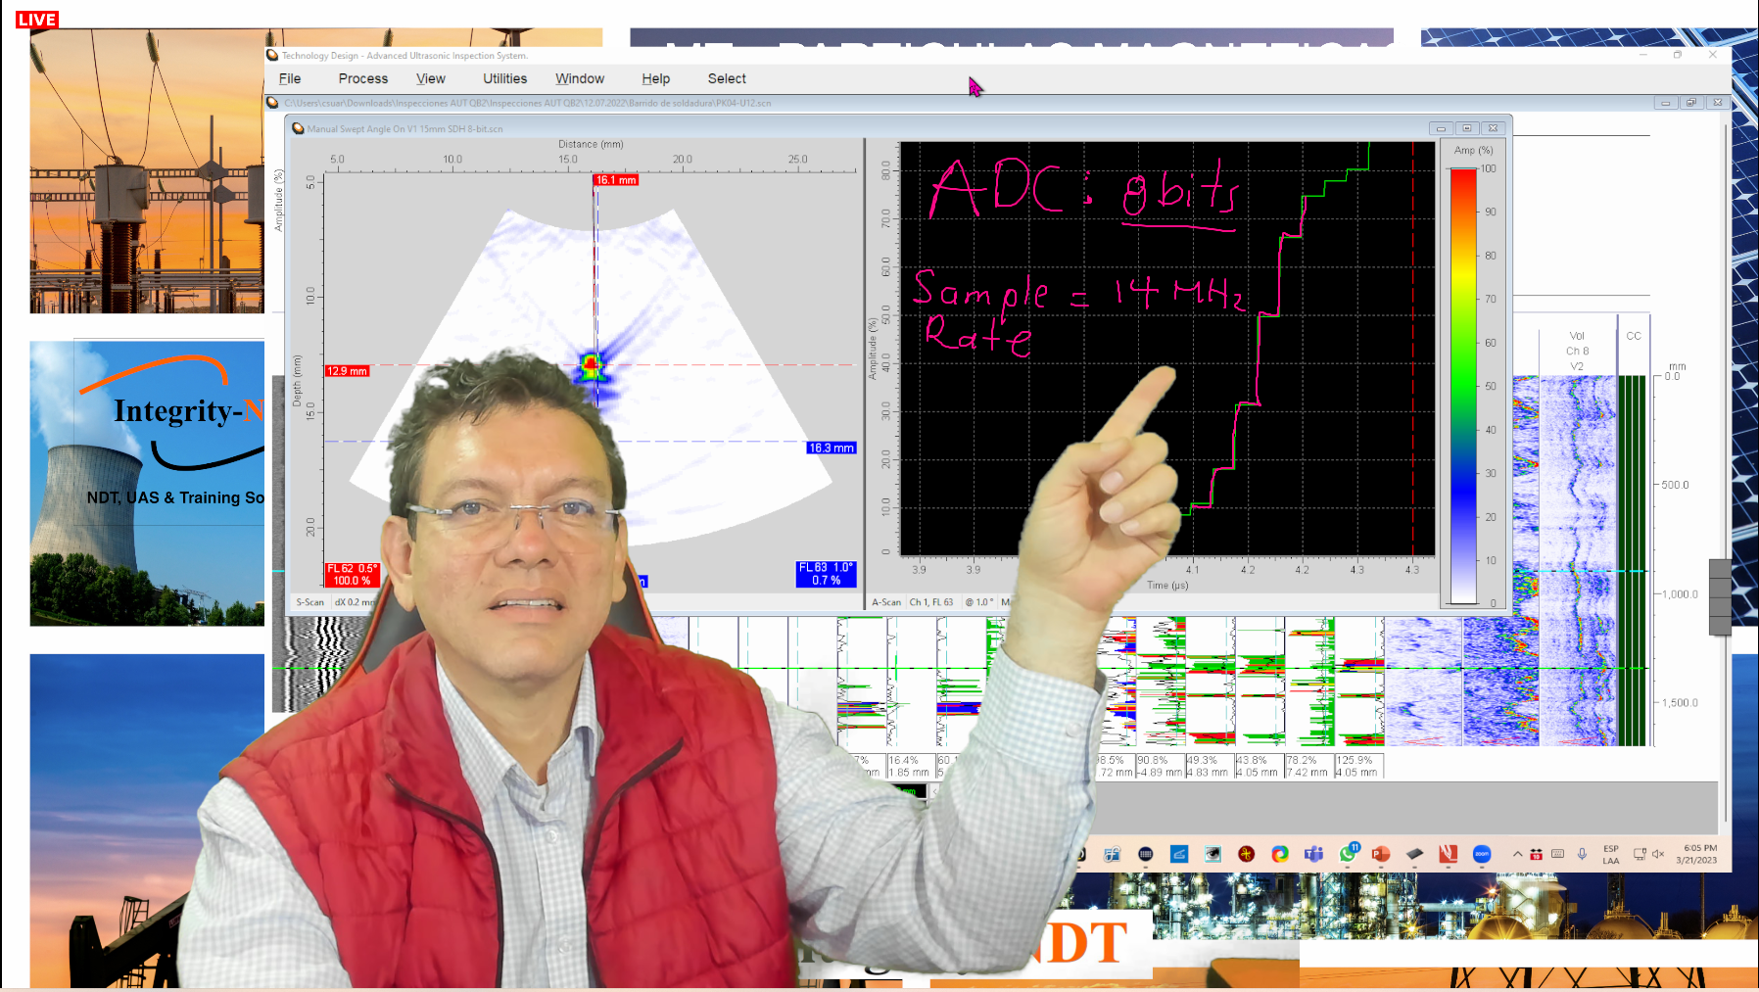Click the touch keyboard icon in system tray

tap(1558, 854)
